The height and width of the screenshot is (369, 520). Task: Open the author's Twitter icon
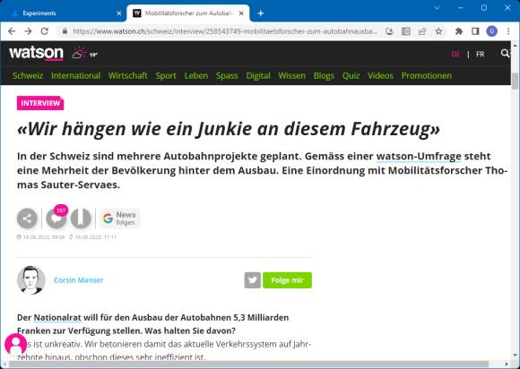(x=252, y=280)
